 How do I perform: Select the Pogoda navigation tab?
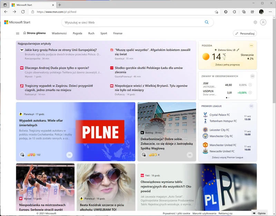[x=77, y=33]
